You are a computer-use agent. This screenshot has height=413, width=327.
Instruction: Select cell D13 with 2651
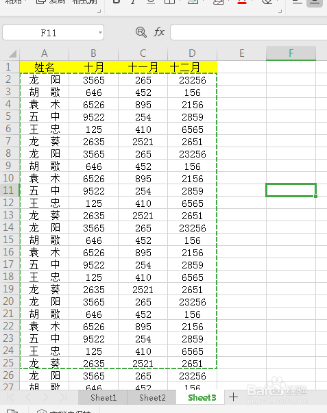click(192, 215)
